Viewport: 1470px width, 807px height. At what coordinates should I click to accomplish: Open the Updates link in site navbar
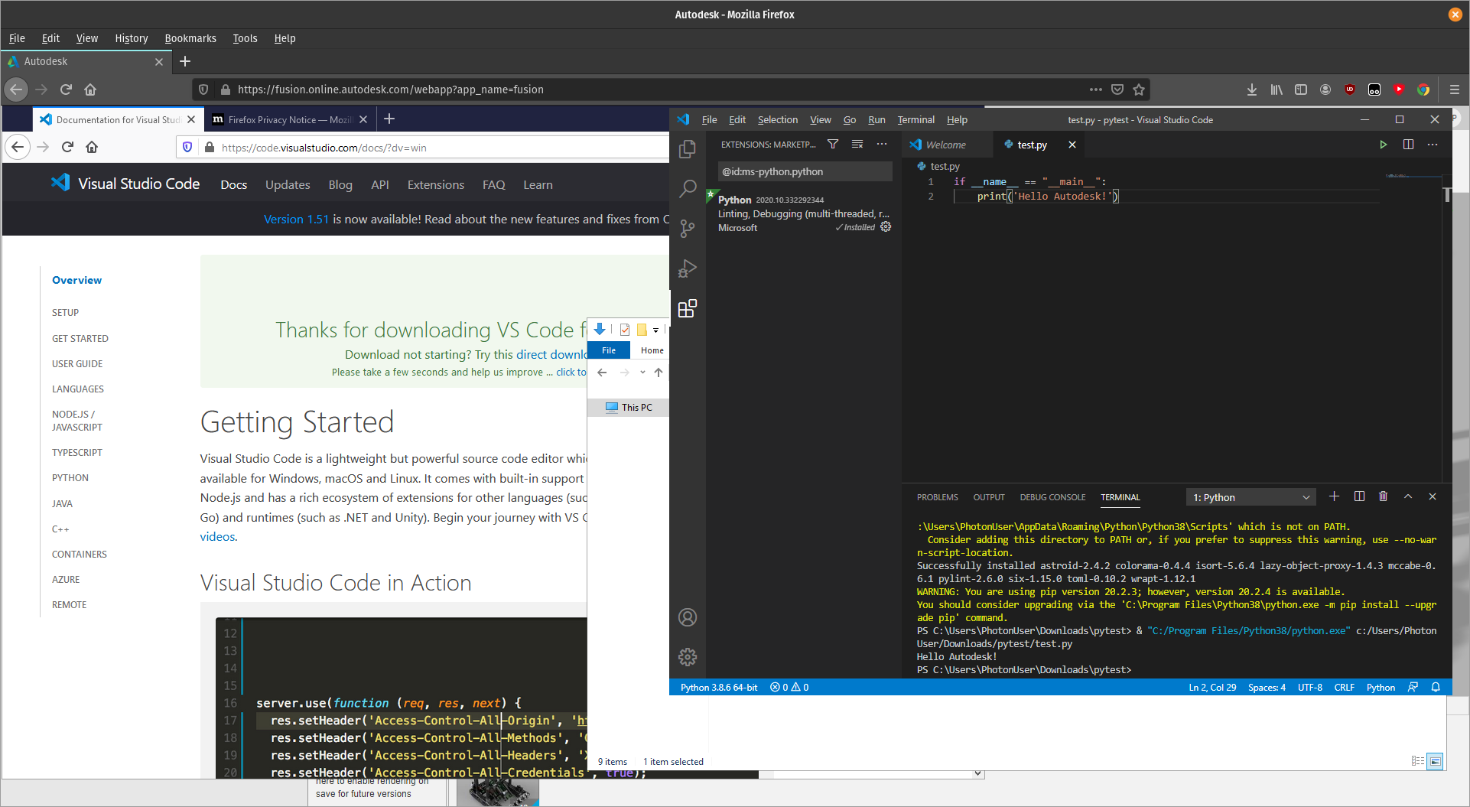click(288, 184)
